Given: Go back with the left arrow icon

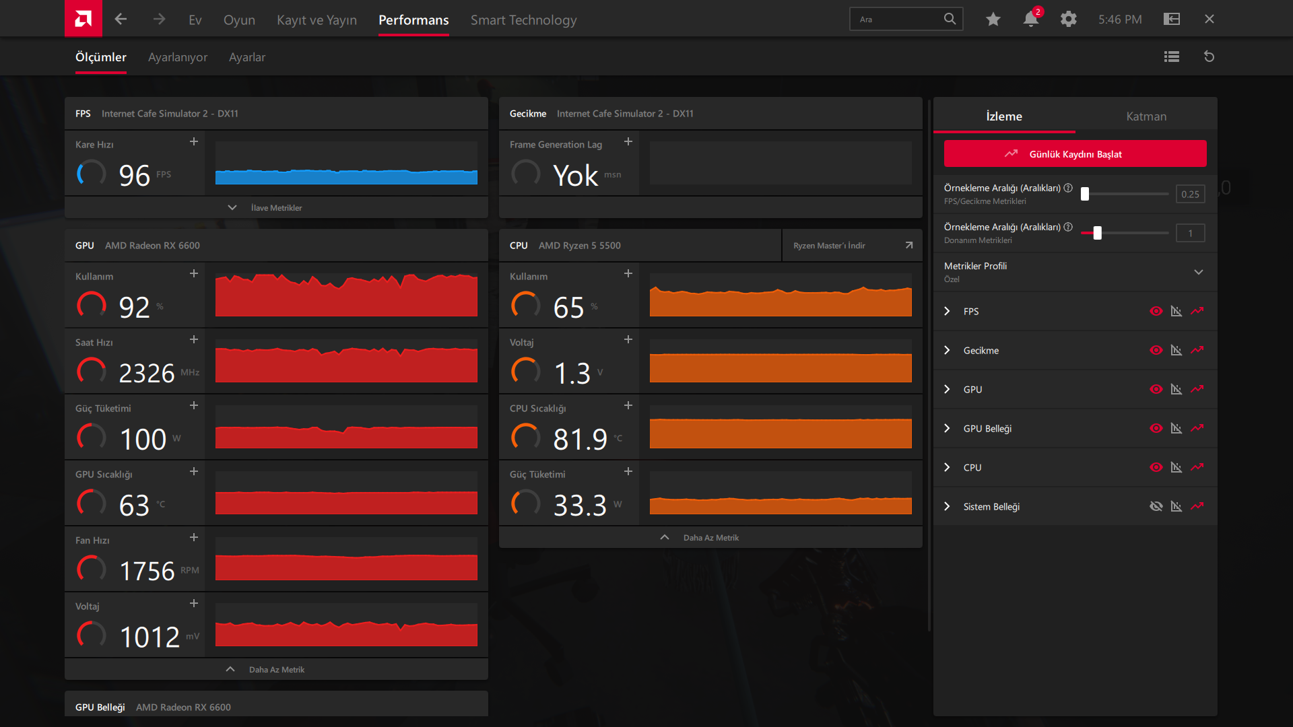Looking at the screenshot, I should point(121,20).
